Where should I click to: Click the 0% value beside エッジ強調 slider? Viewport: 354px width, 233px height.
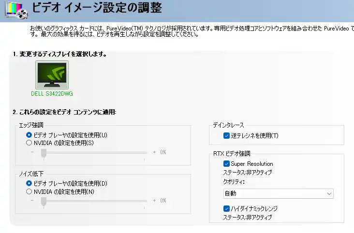pos(163,152)
